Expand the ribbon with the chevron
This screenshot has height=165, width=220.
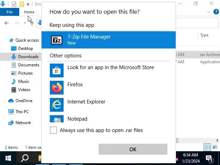tap(209, 12)
